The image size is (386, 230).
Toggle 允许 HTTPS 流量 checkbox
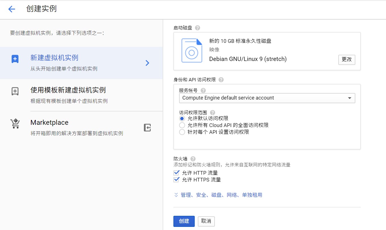pos(177,180)
